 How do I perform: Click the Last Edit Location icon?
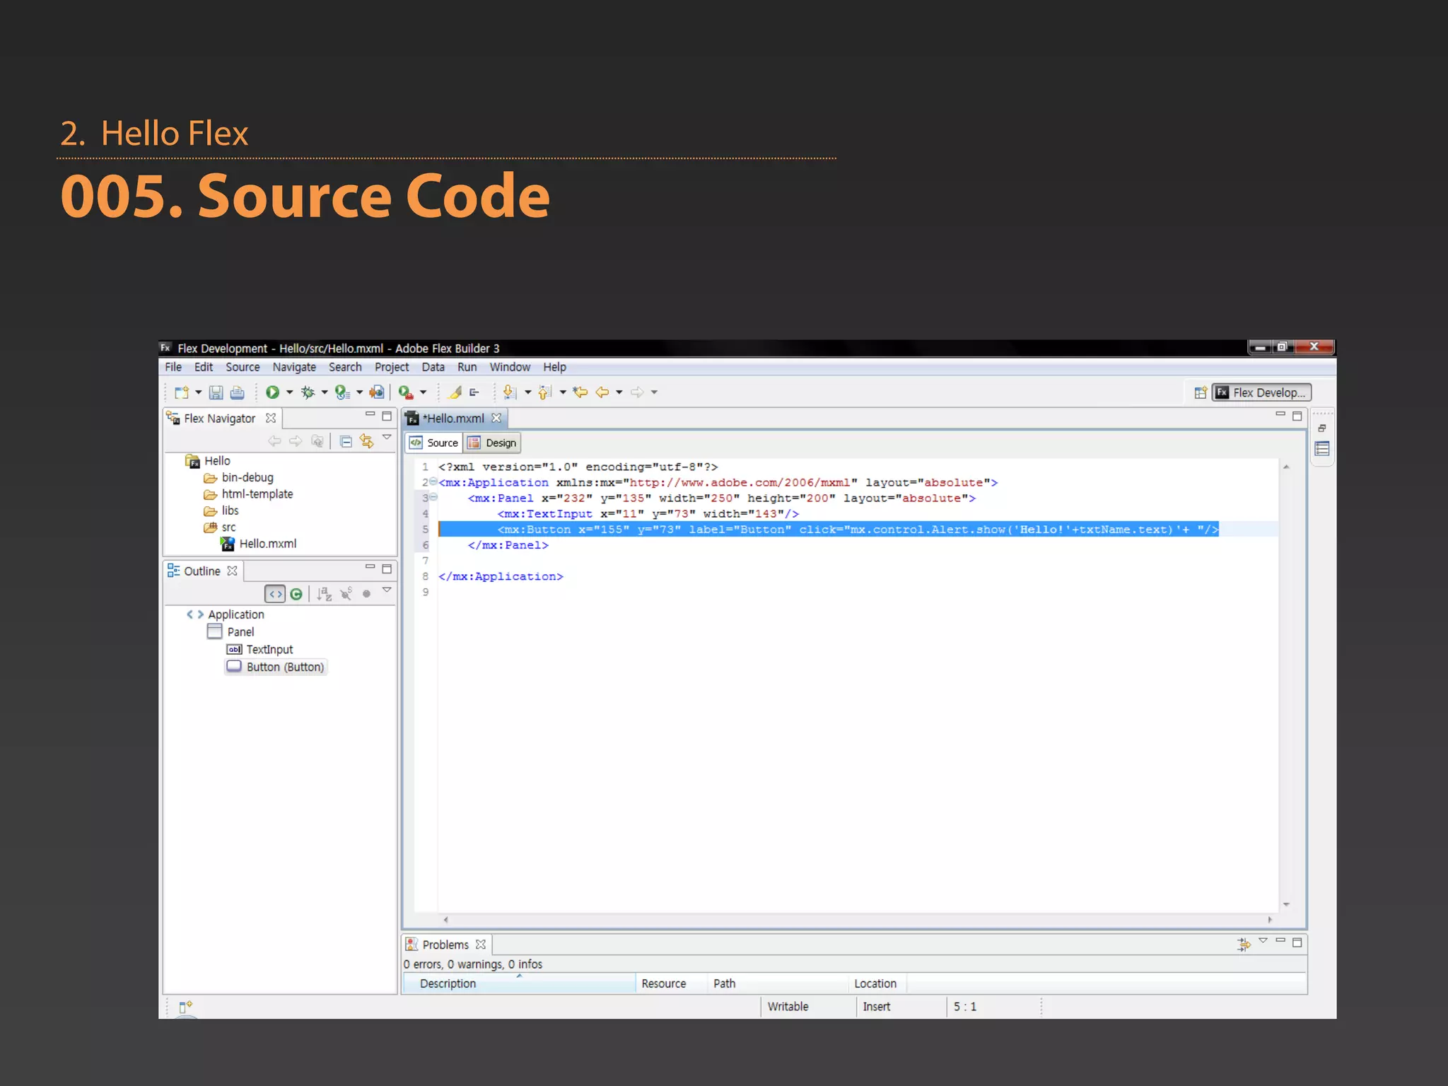(580, 392)
